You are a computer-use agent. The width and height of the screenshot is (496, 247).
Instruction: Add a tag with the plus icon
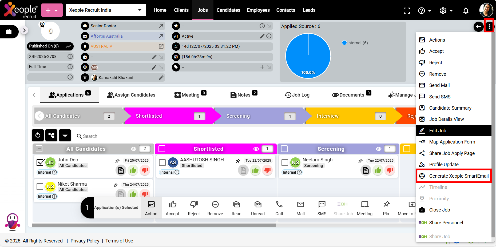tap(262, 67)
